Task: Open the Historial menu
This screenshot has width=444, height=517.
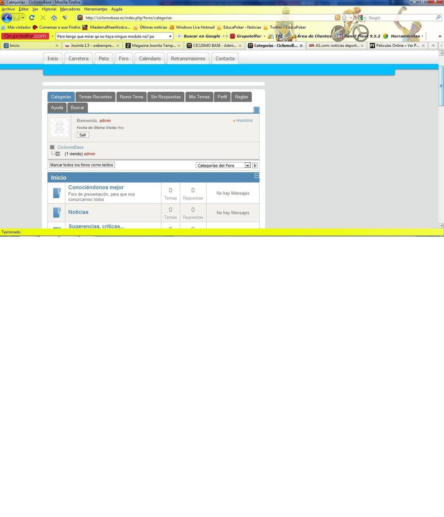Action: pos(49,9)
